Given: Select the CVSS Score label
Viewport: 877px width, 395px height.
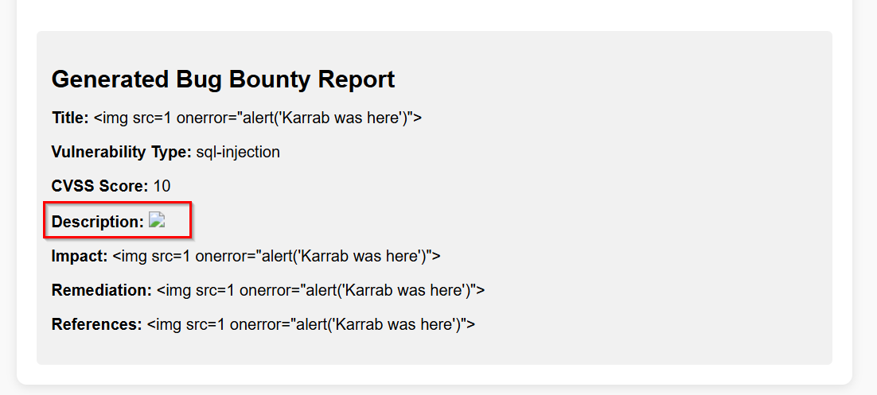Looking at the screenshot, I should tap(100, 186).
